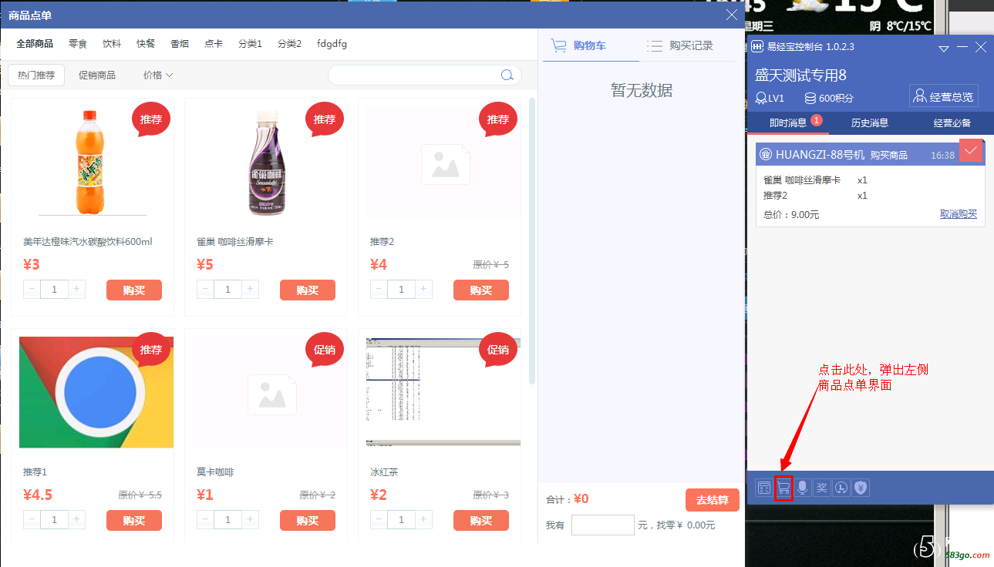
Task: Click the search magnifier icon
Action: tap(507, 75)
